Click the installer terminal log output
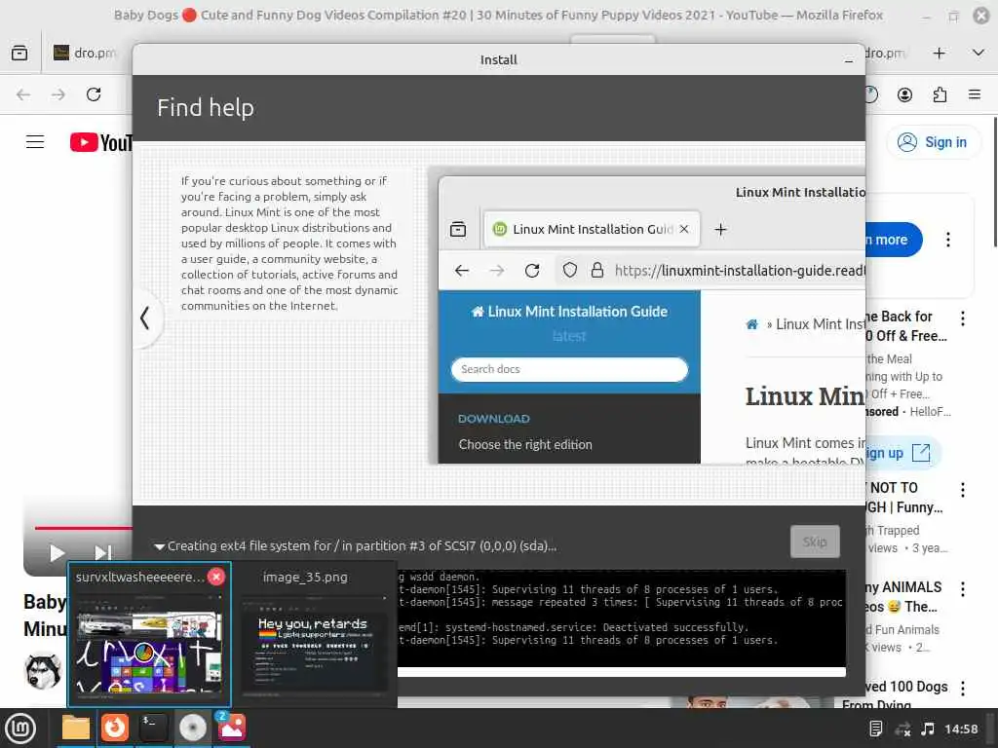Screen dimensions: 998x748 621,618
